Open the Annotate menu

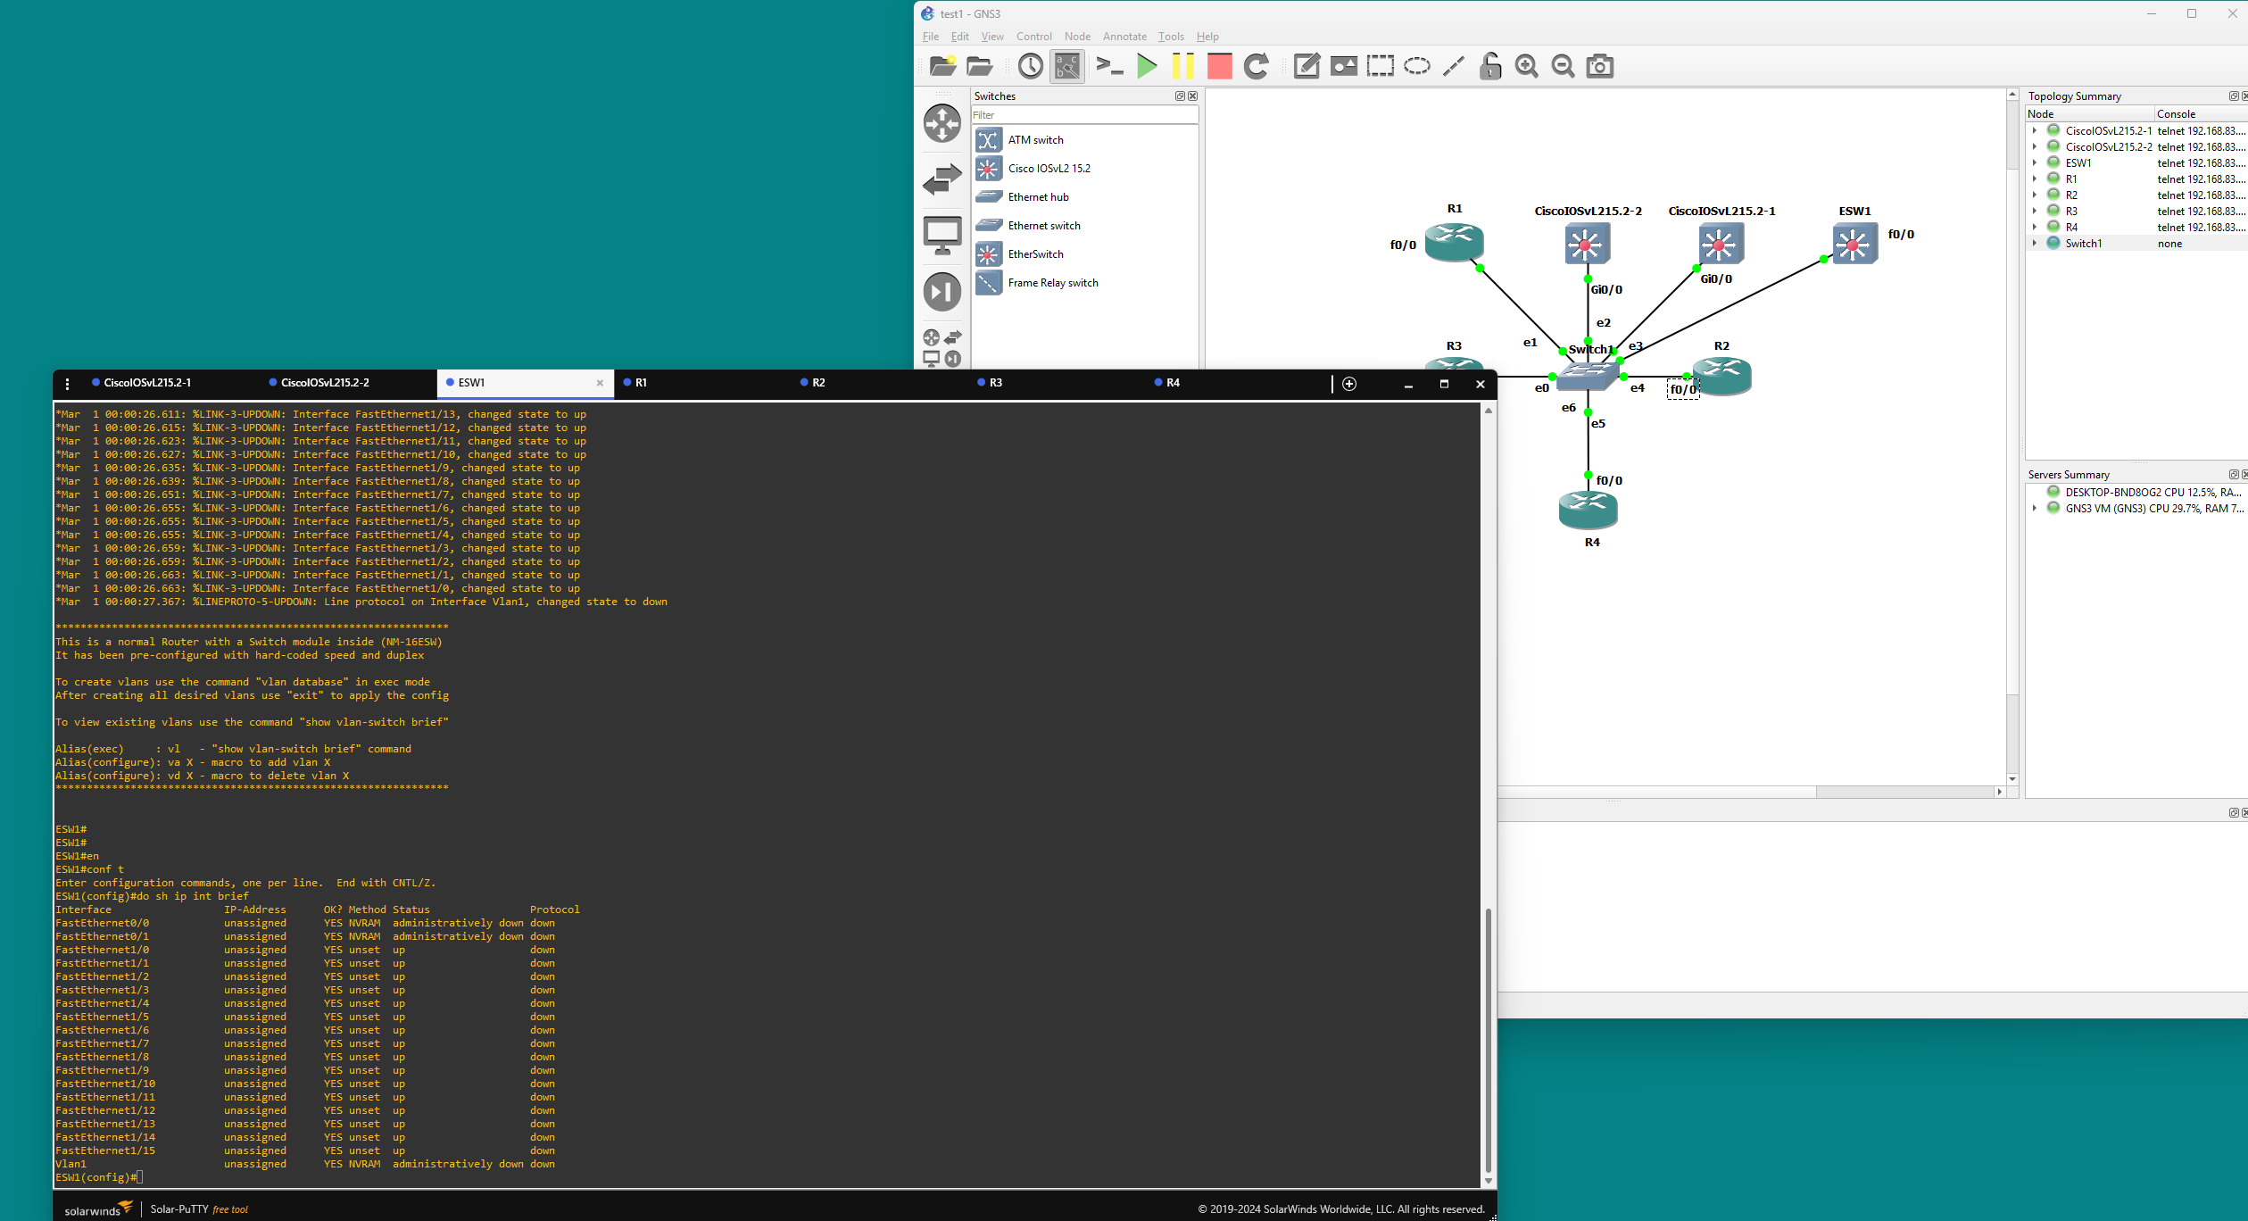(1124, 37)
